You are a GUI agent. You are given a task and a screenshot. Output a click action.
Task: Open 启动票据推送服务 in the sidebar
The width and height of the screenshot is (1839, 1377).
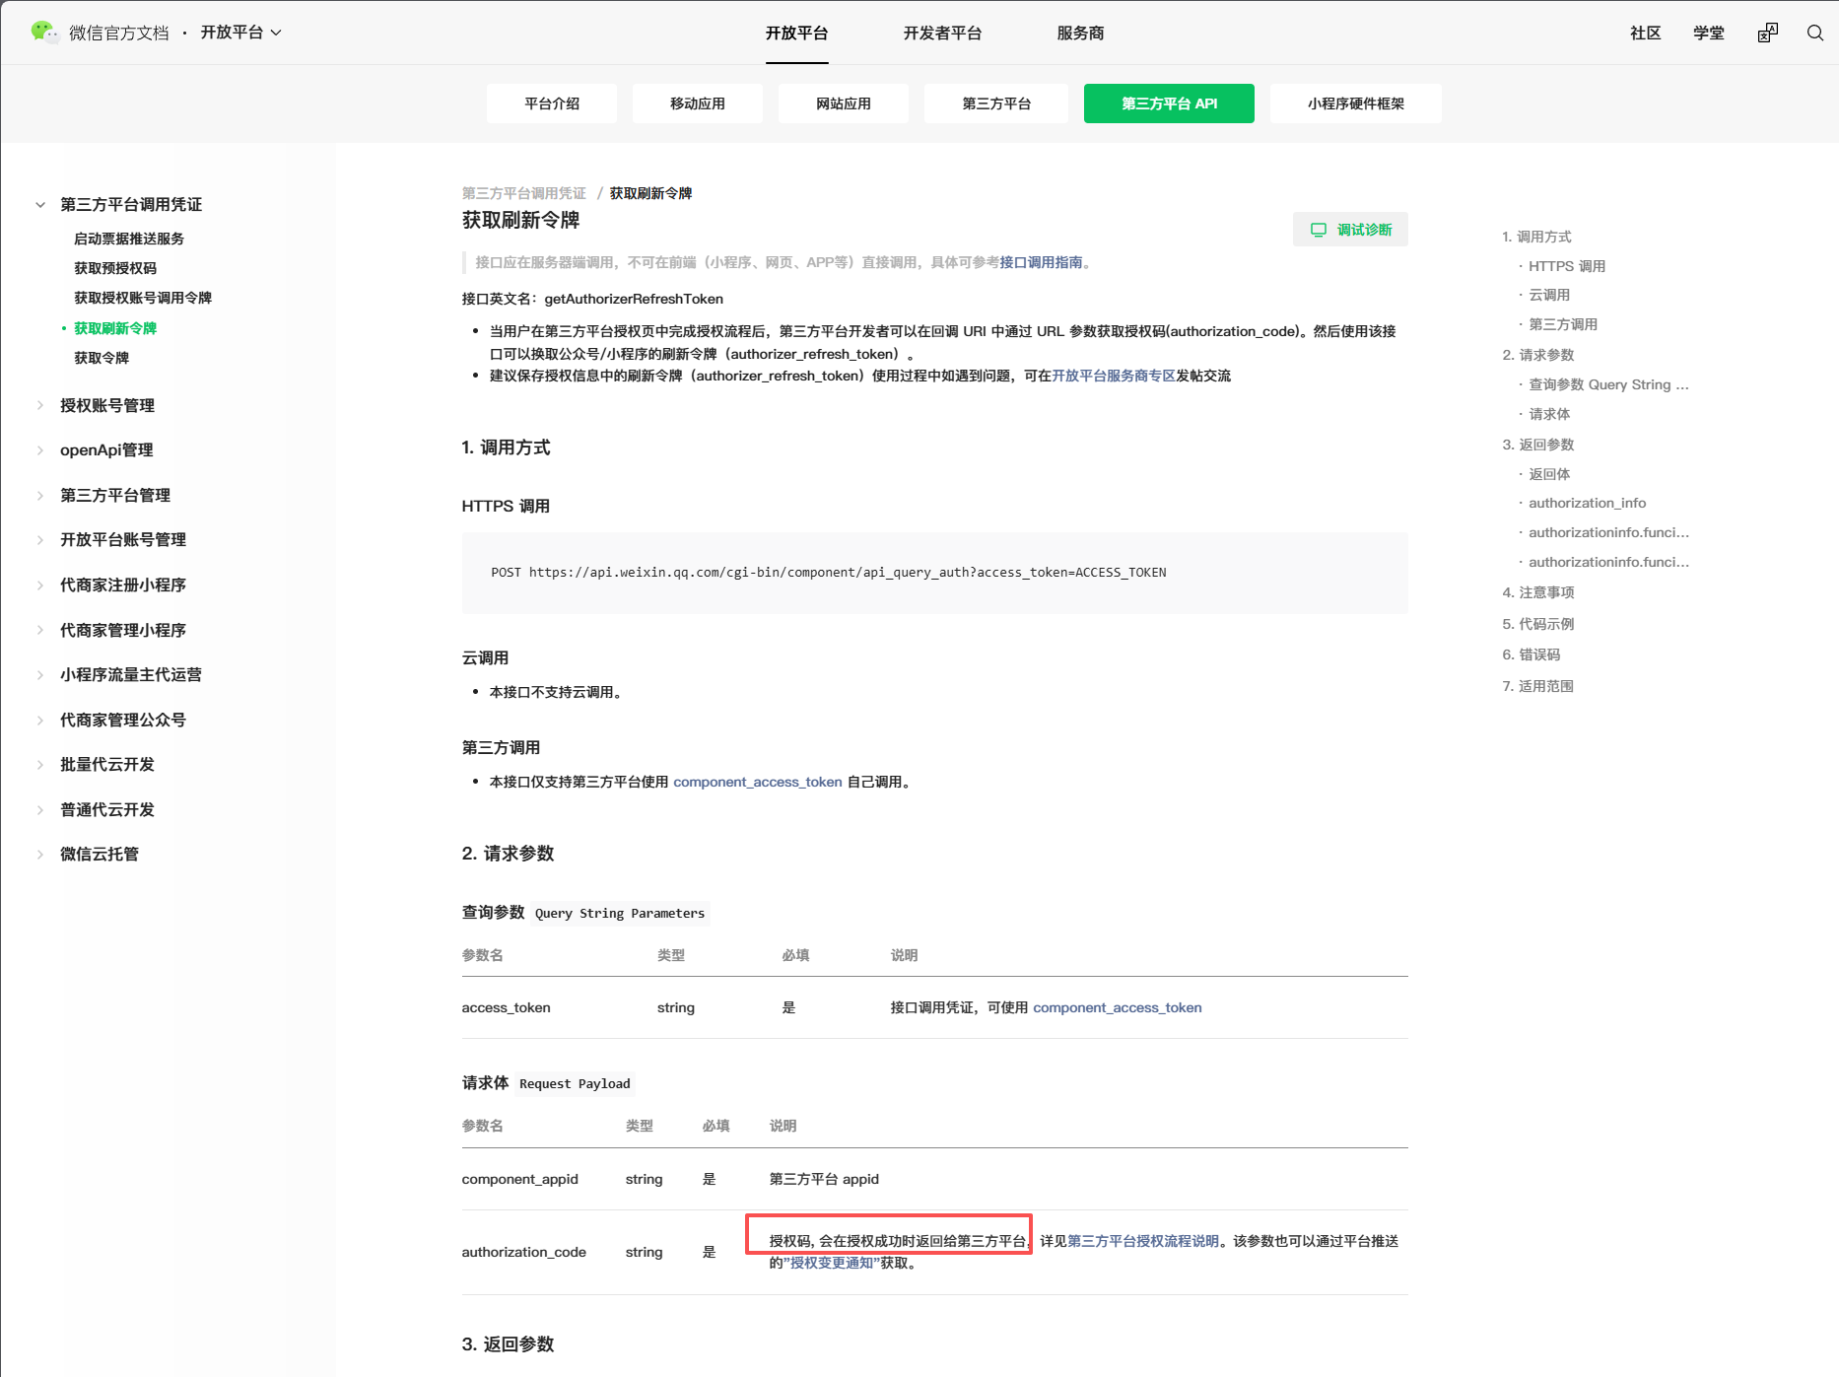[129, 239]
